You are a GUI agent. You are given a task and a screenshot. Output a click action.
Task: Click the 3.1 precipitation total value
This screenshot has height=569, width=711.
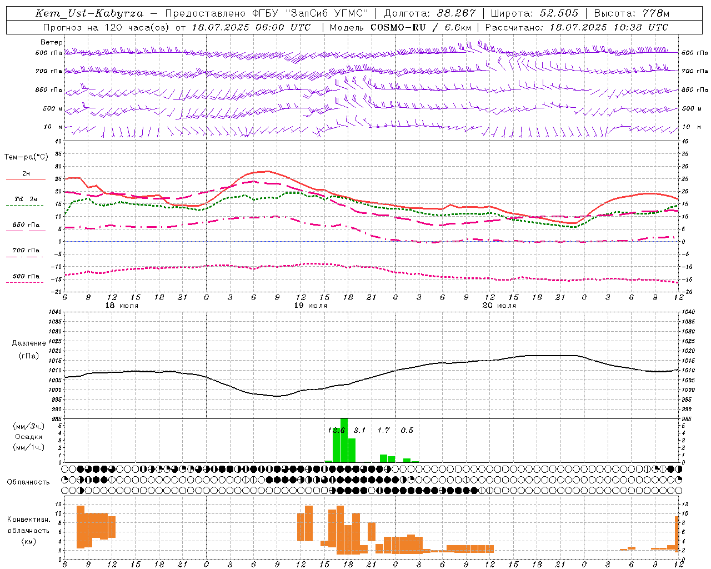point(360,430)
